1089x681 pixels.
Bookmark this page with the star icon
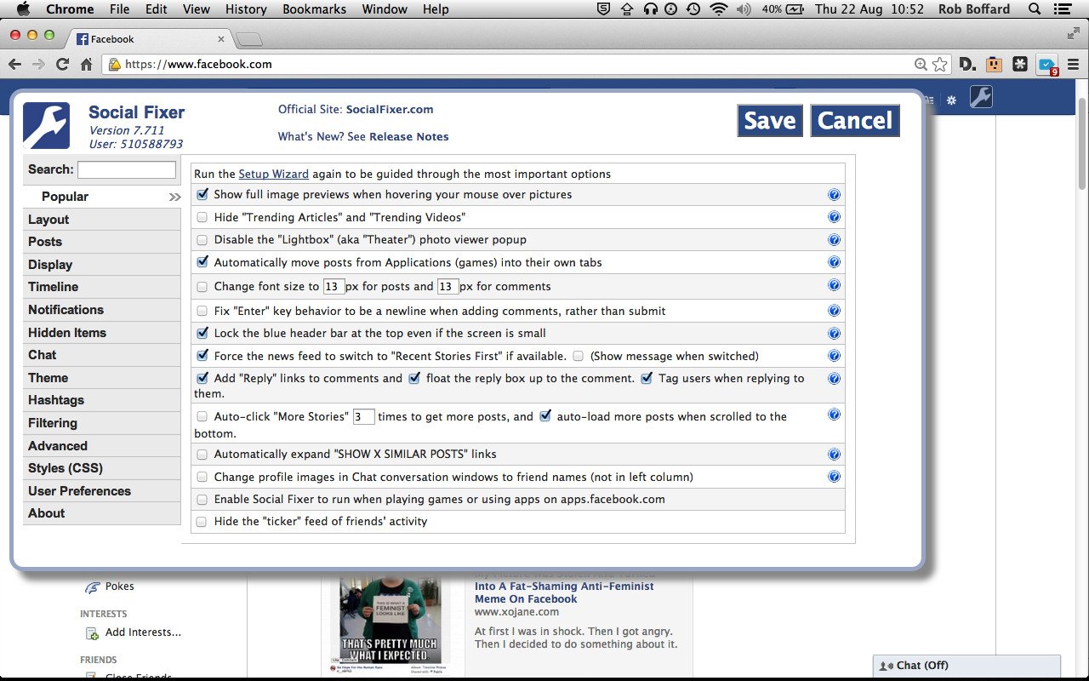939,64
